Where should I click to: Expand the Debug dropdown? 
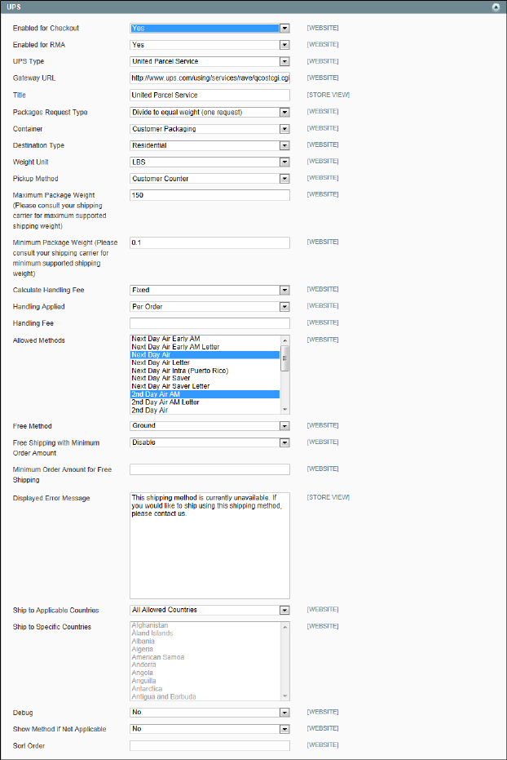210,713
